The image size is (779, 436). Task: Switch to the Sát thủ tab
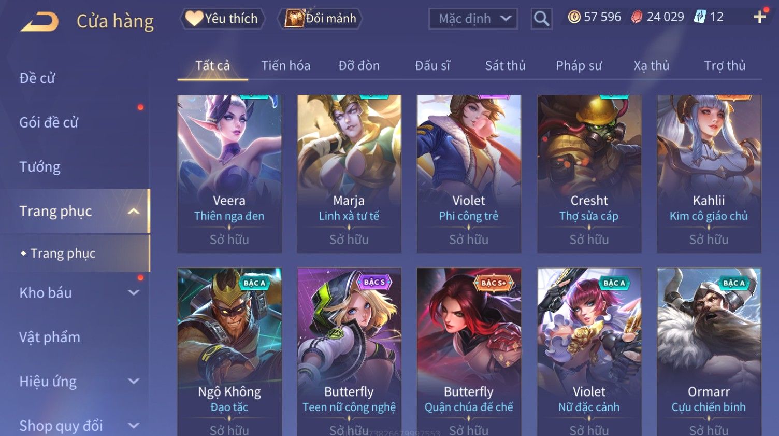pyautogui.click(x=505, y=66)
